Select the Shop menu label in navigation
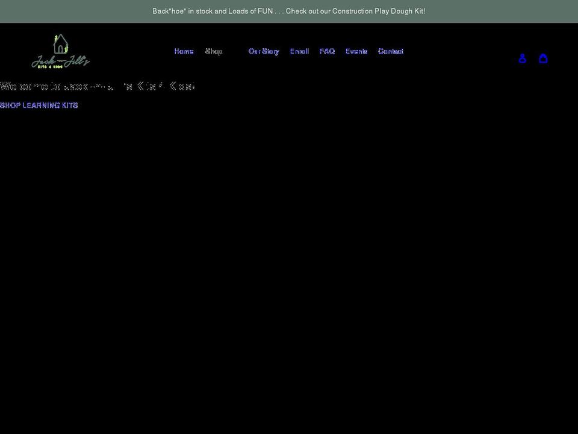The height and width of the screenshot is (434, 578). tap(214, 51)
